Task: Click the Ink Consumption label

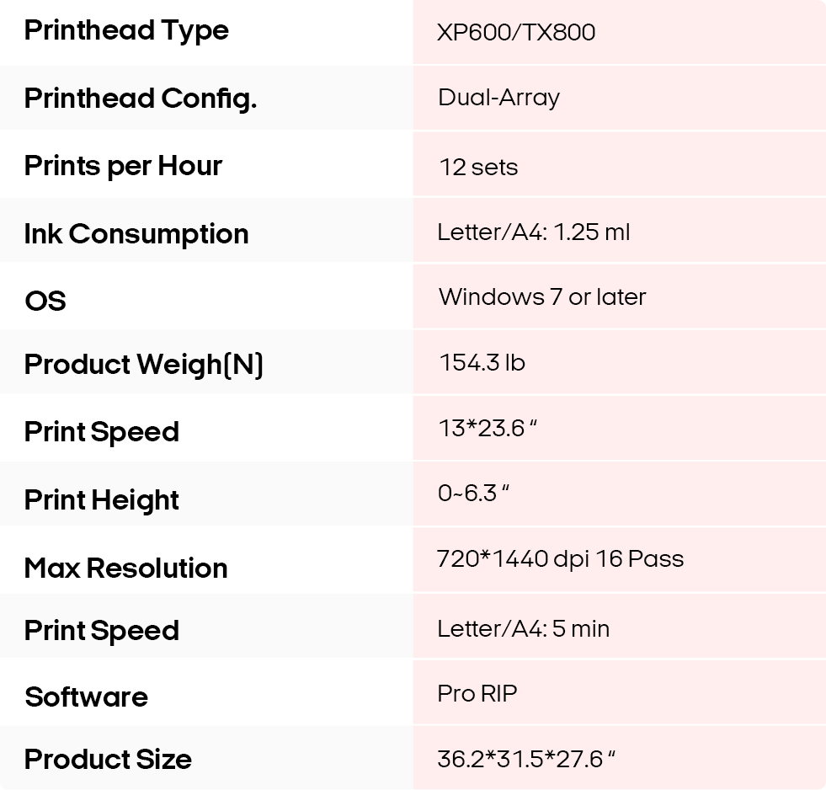Action: 136,233
